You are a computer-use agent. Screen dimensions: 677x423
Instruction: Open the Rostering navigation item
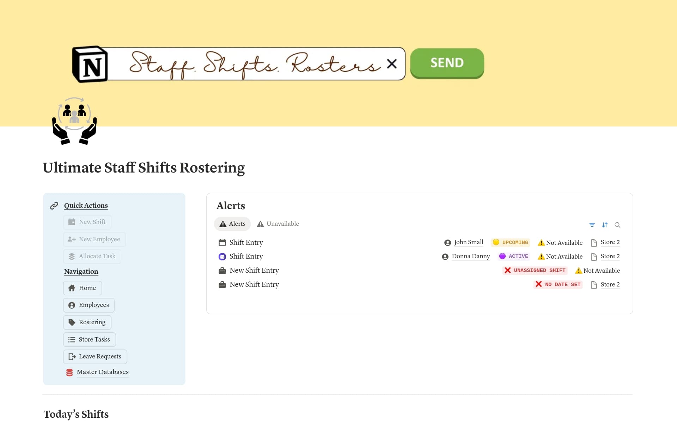[87, 322]
